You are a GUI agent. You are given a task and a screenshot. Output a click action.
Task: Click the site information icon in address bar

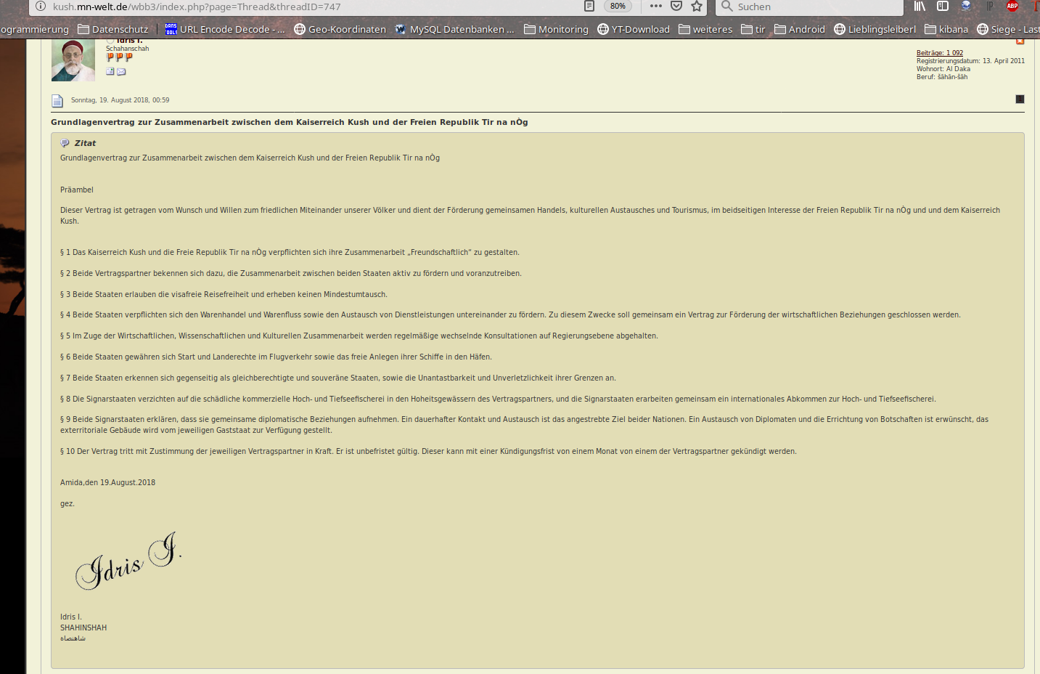[x=41, y=6]
